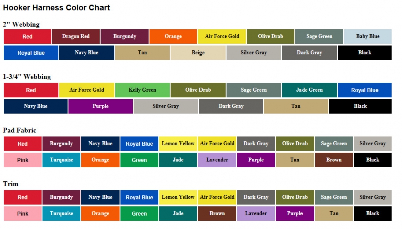This screenshot has height=229, width=402.
Task: Pick Royal Blue under 1-3/4" Webbing
Action: pyautogui.click(x=365, y=90)
